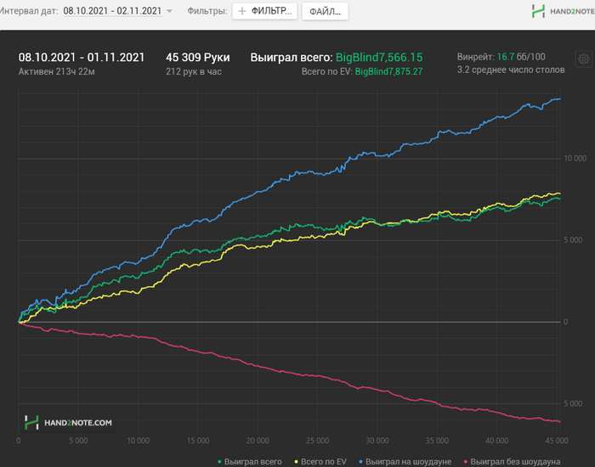Click the 5 000 x-axis label

[78, 441]
